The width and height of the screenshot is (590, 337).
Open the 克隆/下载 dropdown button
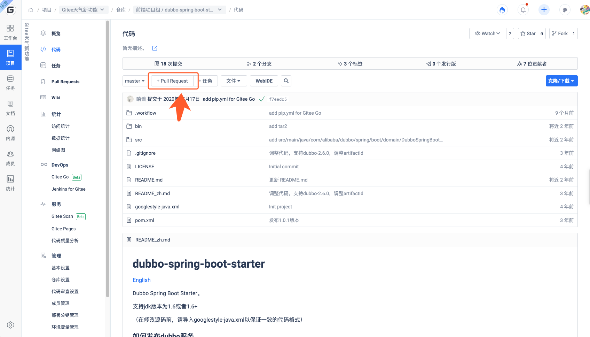pyautogui.click(x=562, y=81)
